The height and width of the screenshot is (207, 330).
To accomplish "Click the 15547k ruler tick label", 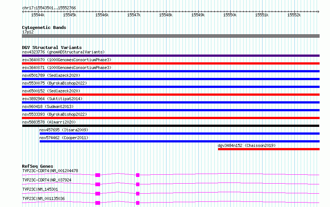I will point(134,15).
